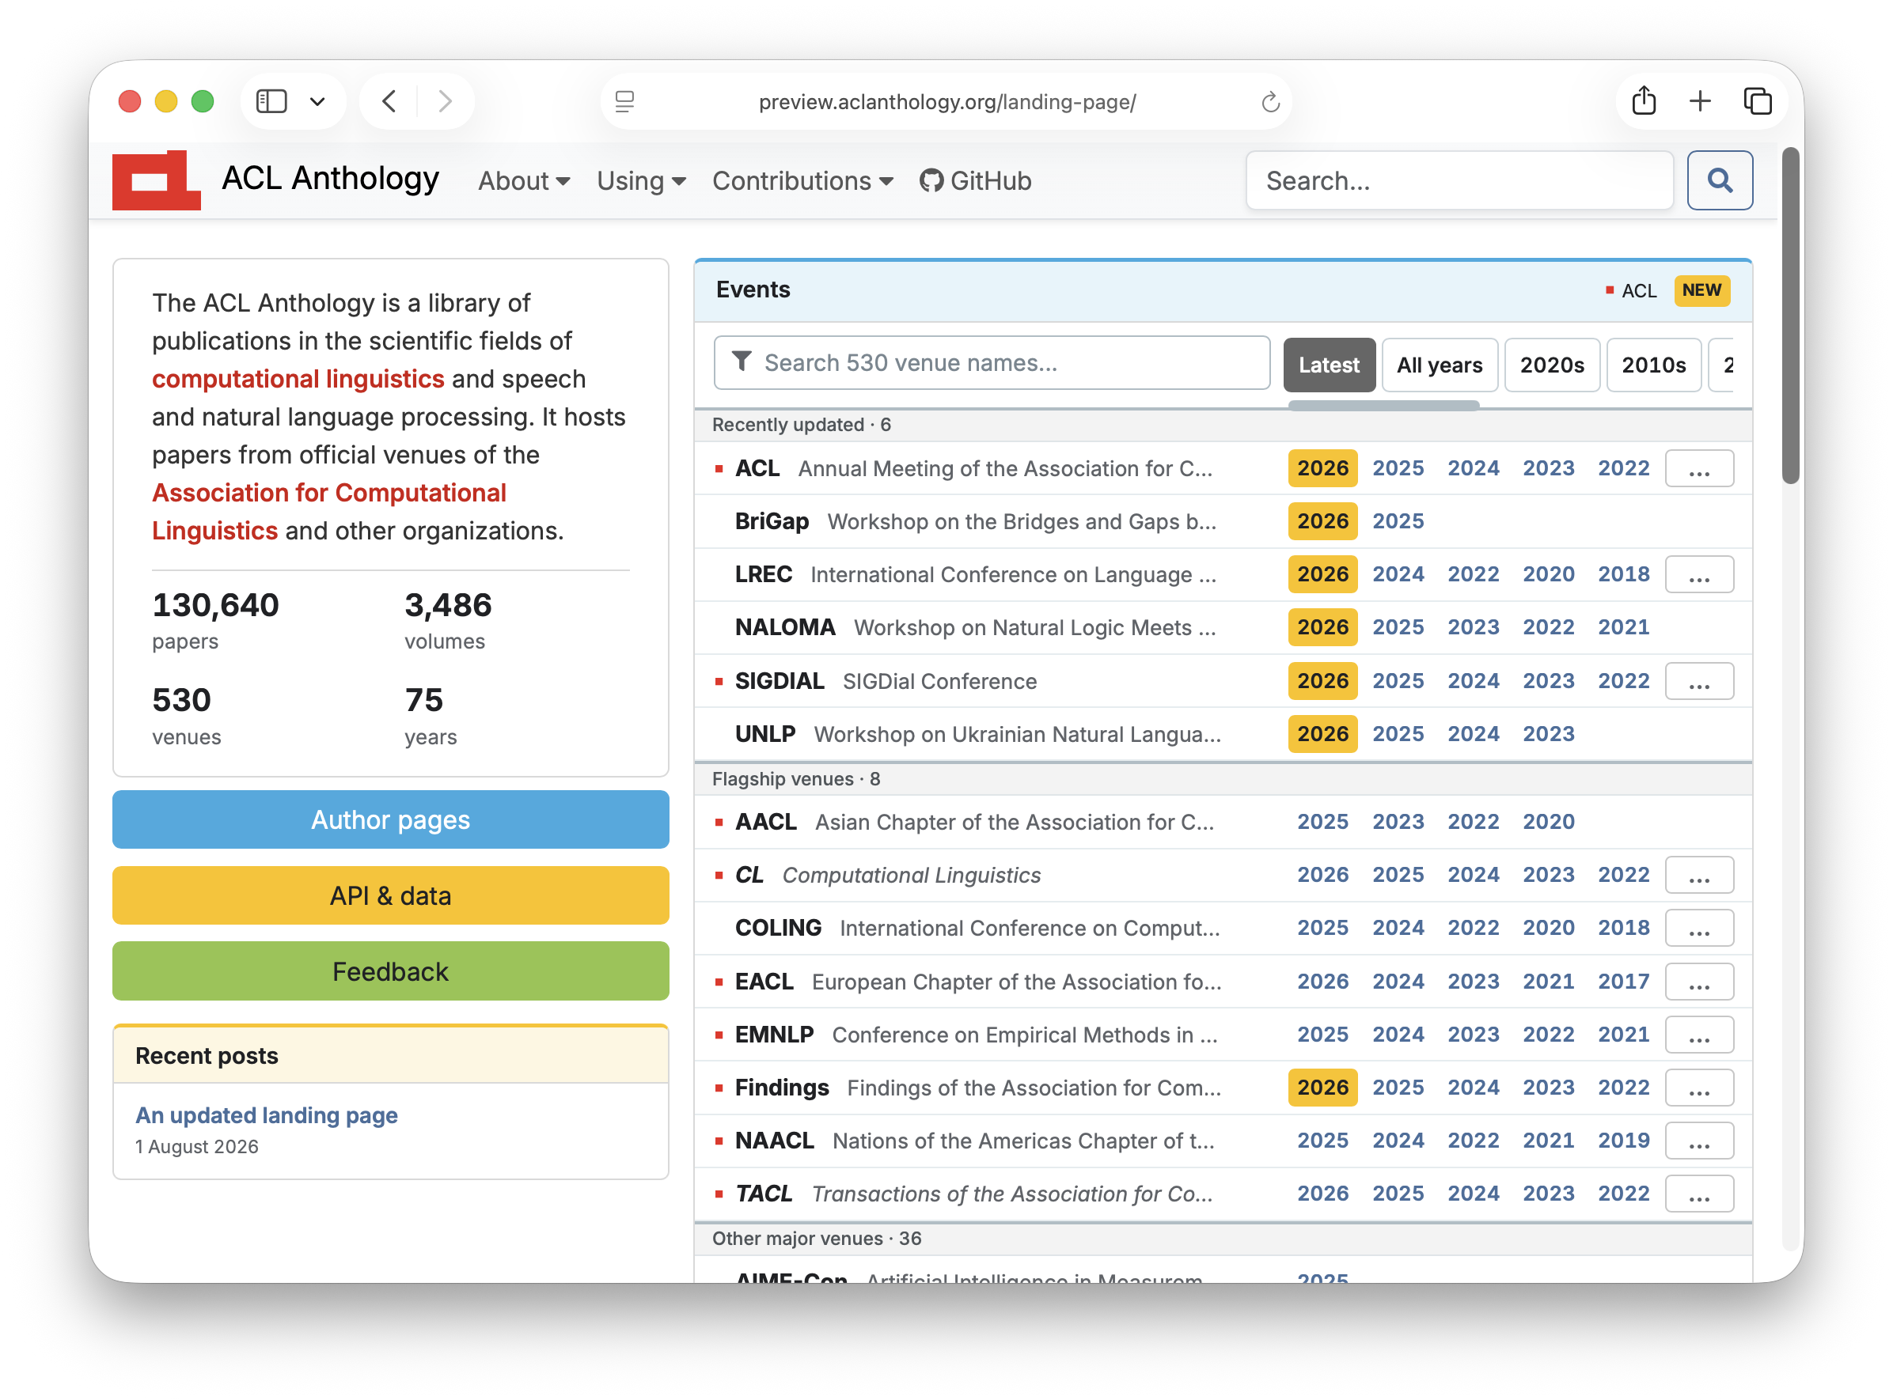
Task: Expand more years for the ACL row
Action: tap(1698, 468)
